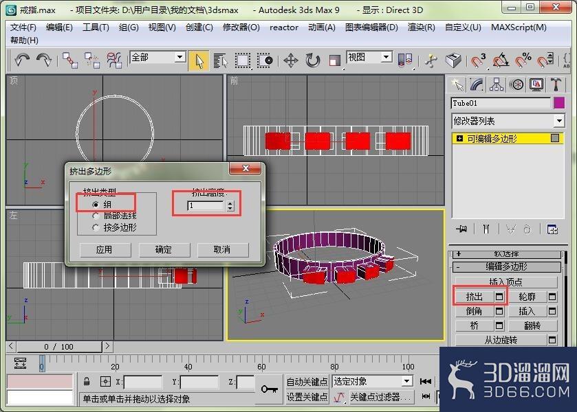Screen dimensions: 577x412
Task: Click Configure Modifier Sets icon
Action: (552, 229)
